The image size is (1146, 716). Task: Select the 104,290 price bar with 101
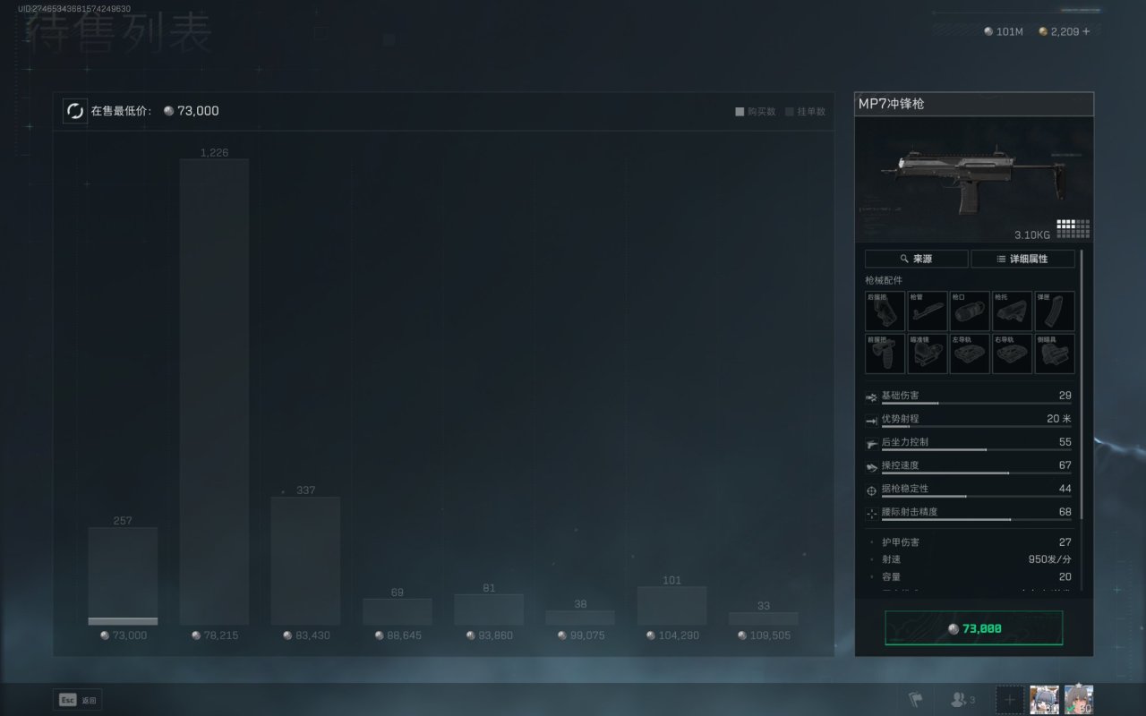click(x=671, y=606)
